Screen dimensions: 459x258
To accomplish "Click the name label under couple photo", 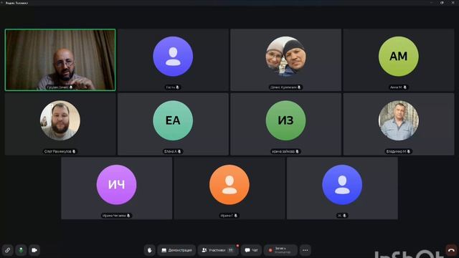I will pos(285,87).
